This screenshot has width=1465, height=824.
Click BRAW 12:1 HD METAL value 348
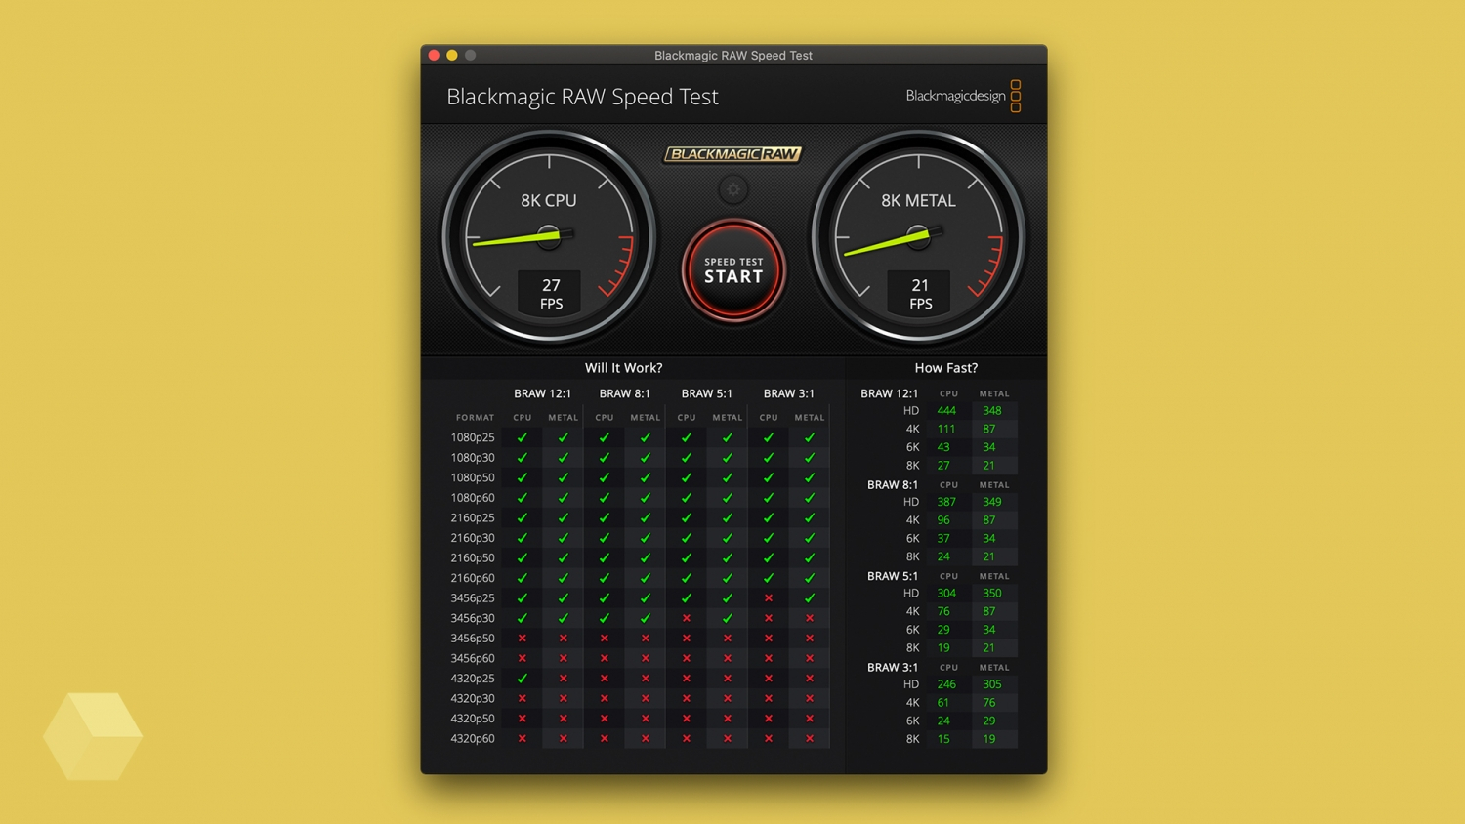[x=992, y=411]
